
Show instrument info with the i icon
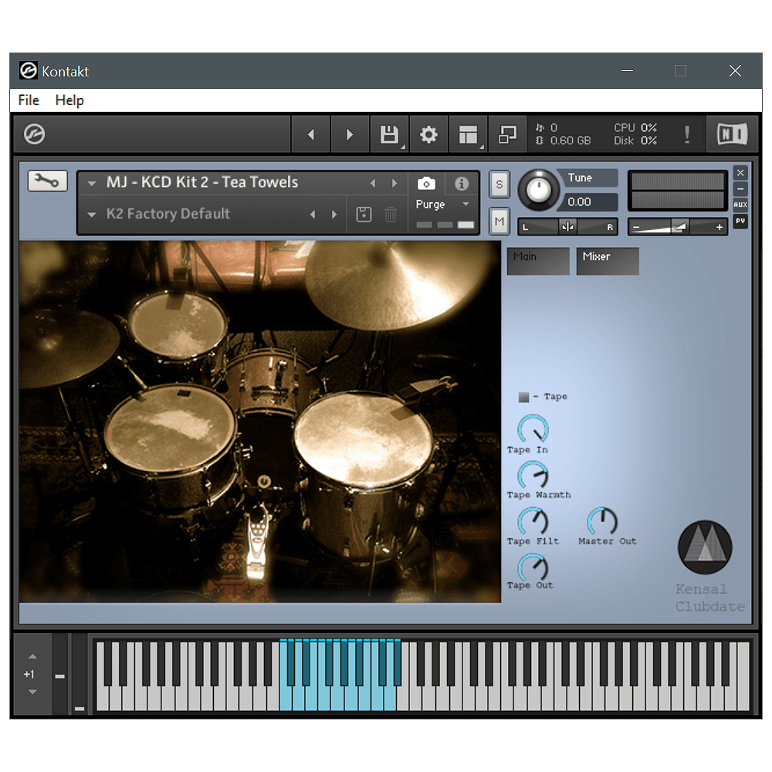[x=462, y=184]
